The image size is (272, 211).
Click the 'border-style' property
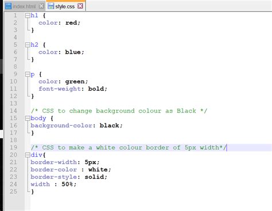pyautogui.click(x=53, y=177)
